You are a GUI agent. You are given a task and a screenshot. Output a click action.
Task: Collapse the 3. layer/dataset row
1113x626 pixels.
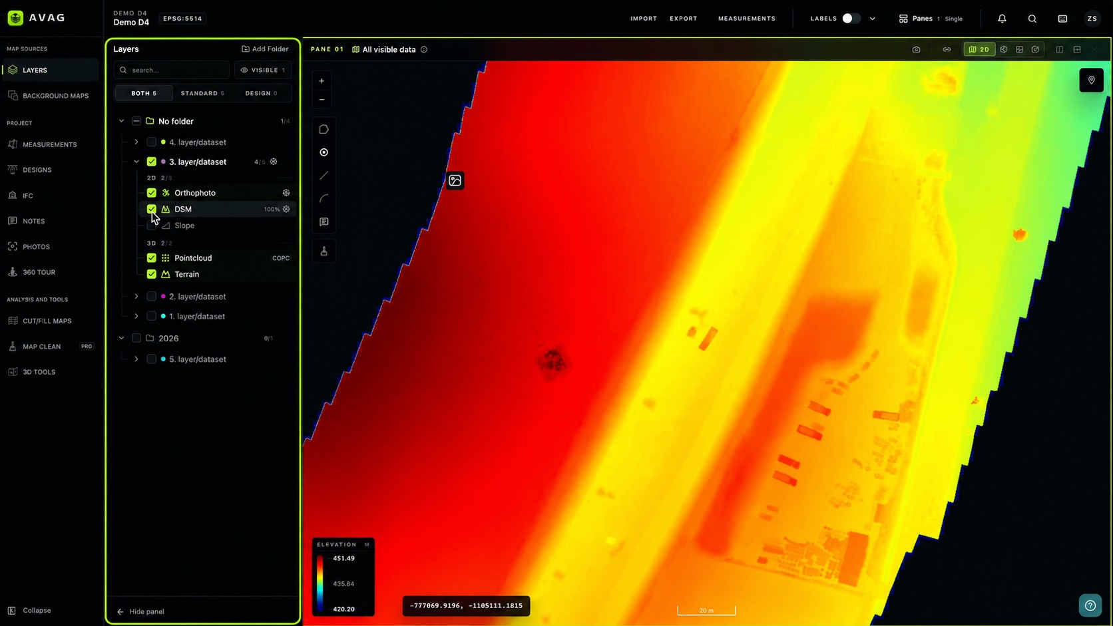pos(136,162)
